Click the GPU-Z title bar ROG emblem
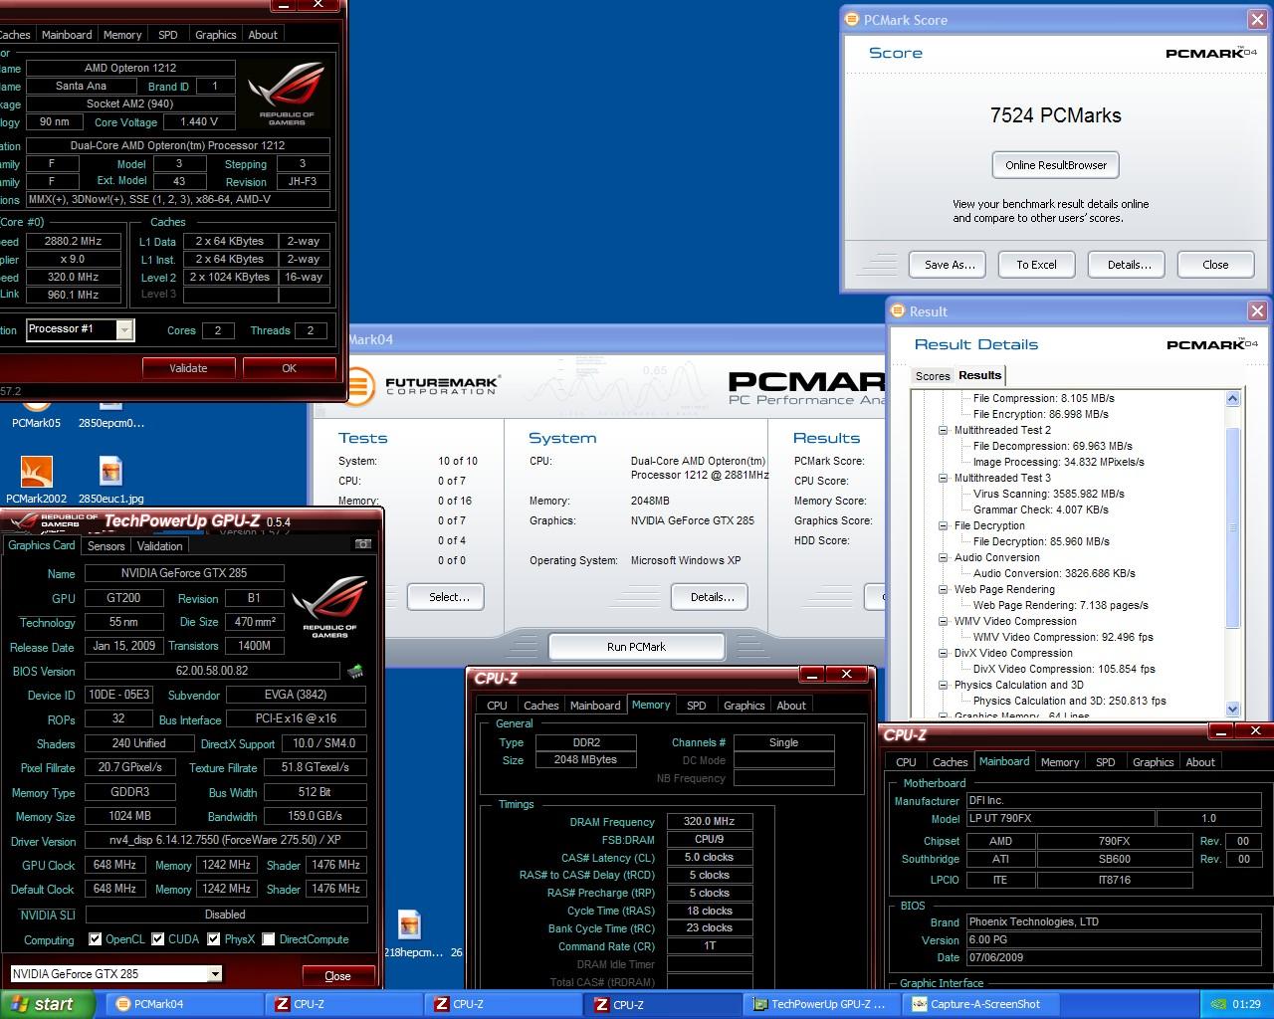Screen dimensions: 1274x1019 tap(55, 520)
